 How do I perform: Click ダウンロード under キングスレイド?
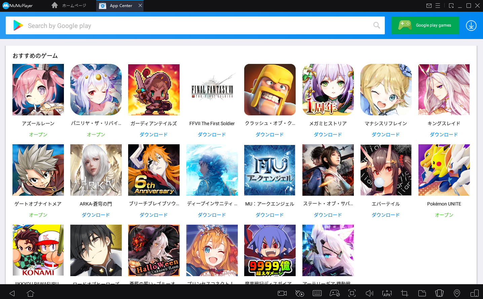[x=444, y=135]
